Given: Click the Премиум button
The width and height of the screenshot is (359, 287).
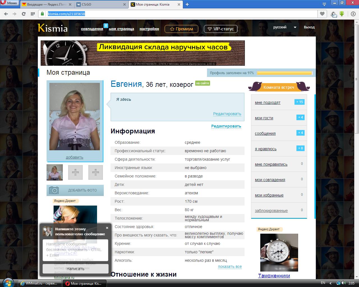Looking at the screenshot, I should coord(181,29).
